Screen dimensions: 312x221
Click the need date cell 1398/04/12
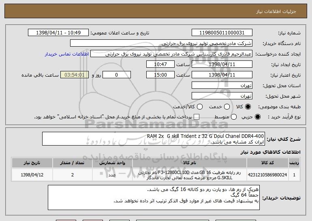32,175
